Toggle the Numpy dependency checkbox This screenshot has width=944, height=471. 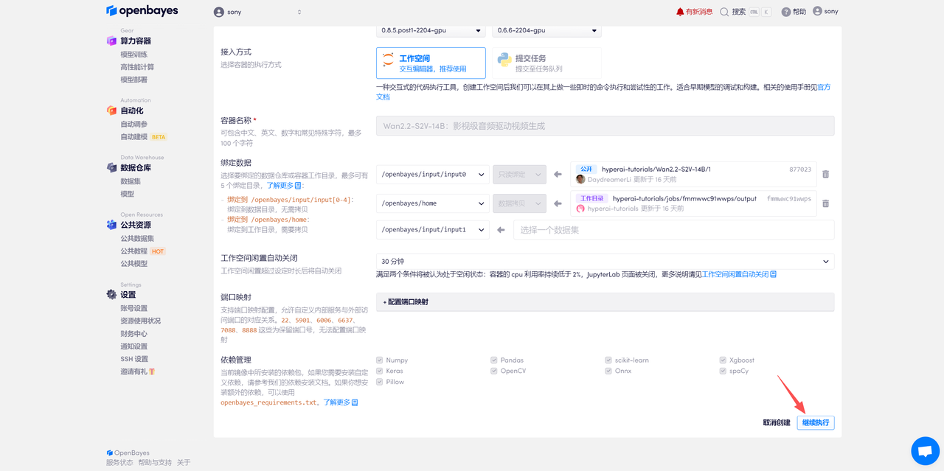click(x=380, y=360)
